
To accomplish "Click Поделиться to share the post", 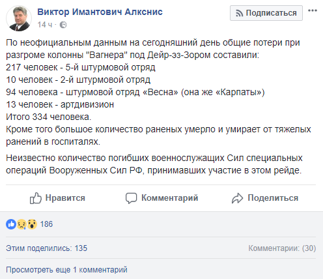I will click(x=273, y=198).
